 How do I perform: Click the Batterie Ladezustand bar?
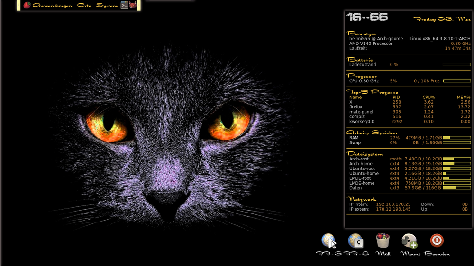pos(456,65)
